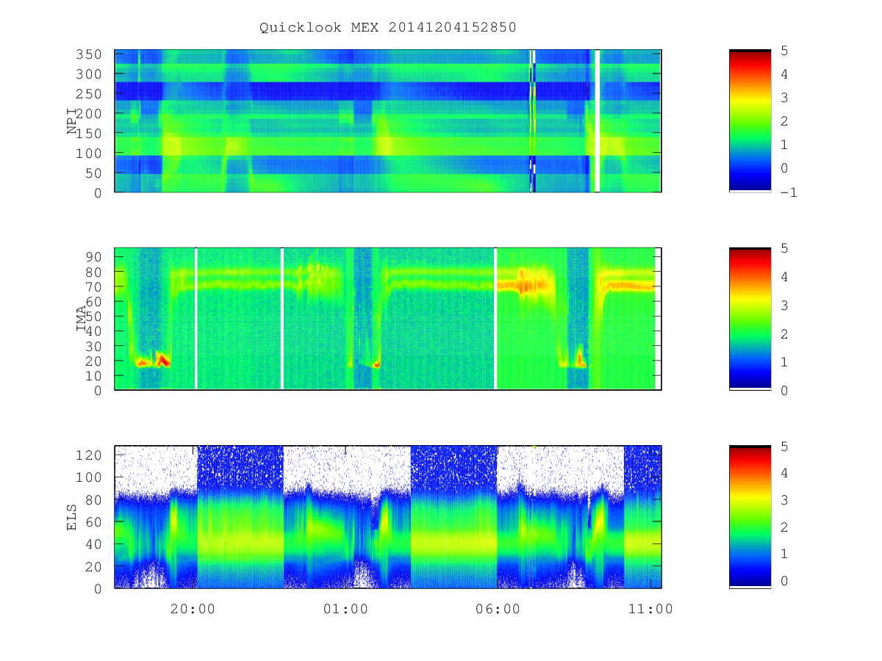Select the IMA axis label
The height and width of the screenshot is (661, 882).
[x=82, y=319]
